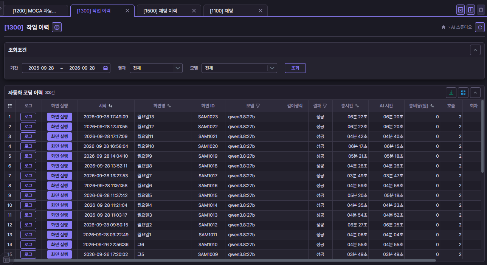Click the end date field 2026-09-28
This screenshot has width=487, height=265.
point(82,68)
